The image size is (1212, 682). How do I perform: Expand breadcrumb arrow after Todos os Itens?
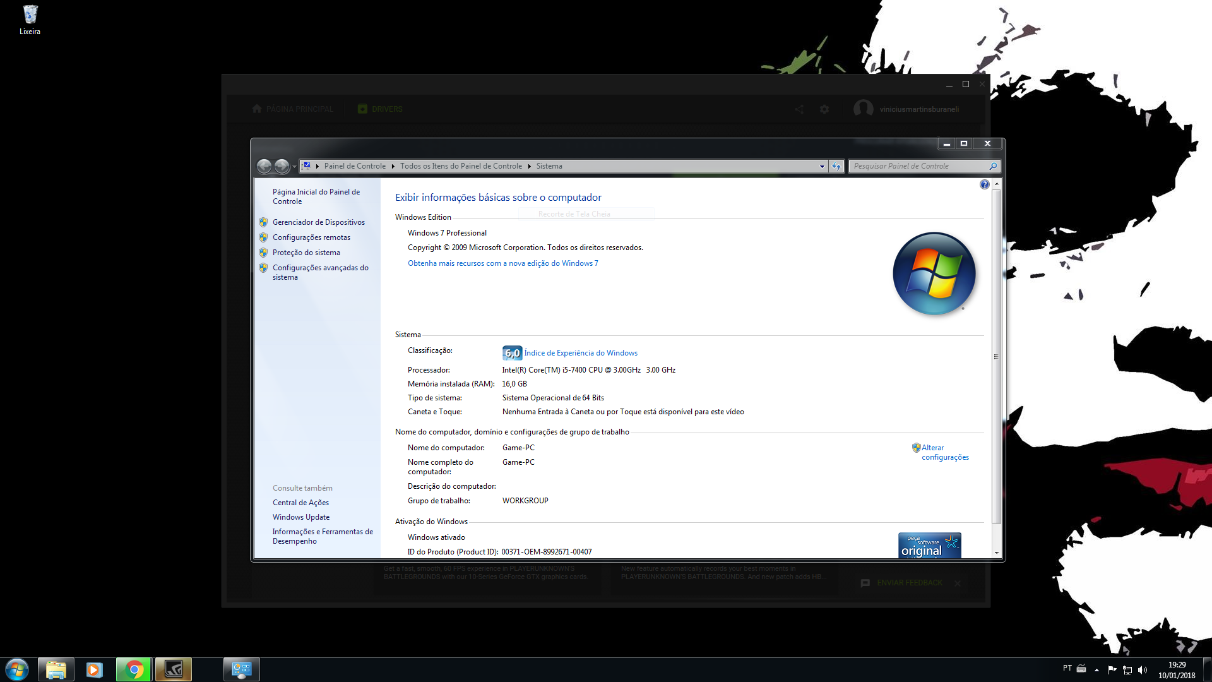tap(529, 166)
